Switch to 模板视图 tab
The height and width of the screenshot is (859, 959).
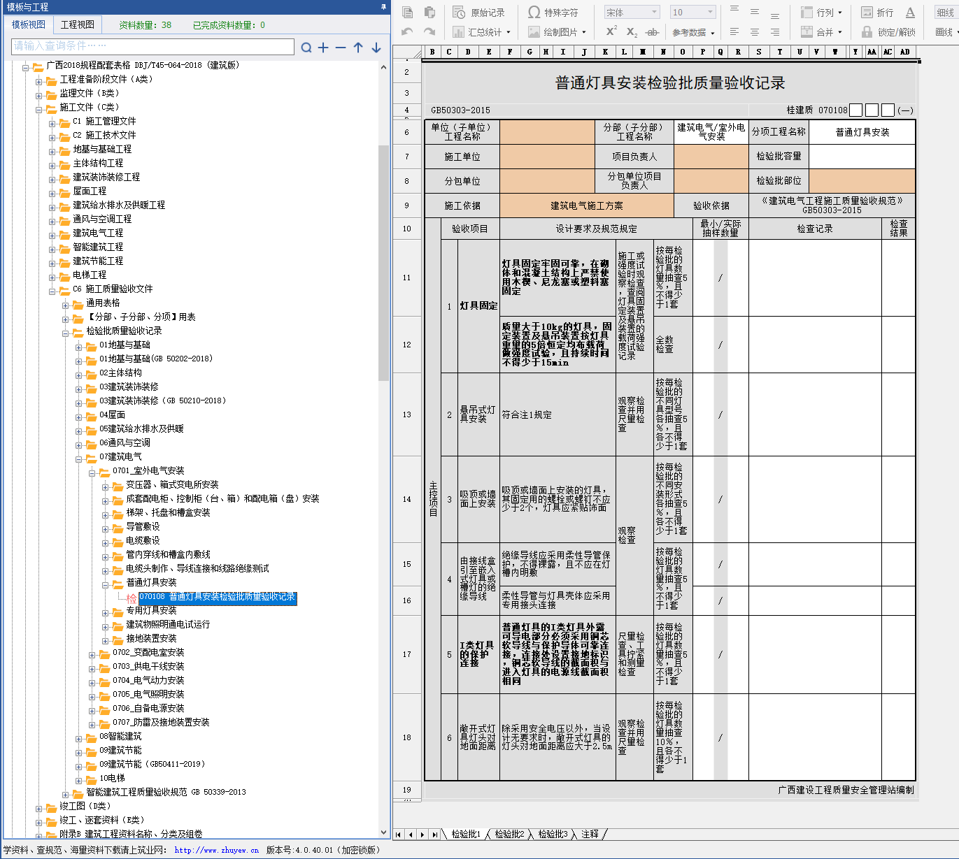point(28,24)
